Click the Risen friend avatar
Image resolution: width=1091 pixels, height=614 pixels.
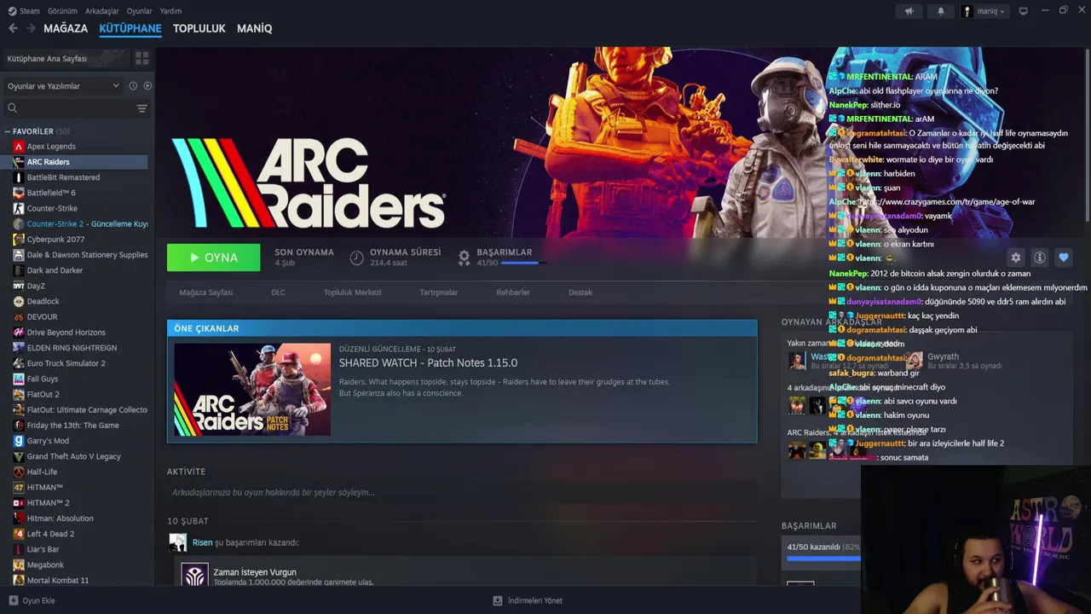point(177,542)
